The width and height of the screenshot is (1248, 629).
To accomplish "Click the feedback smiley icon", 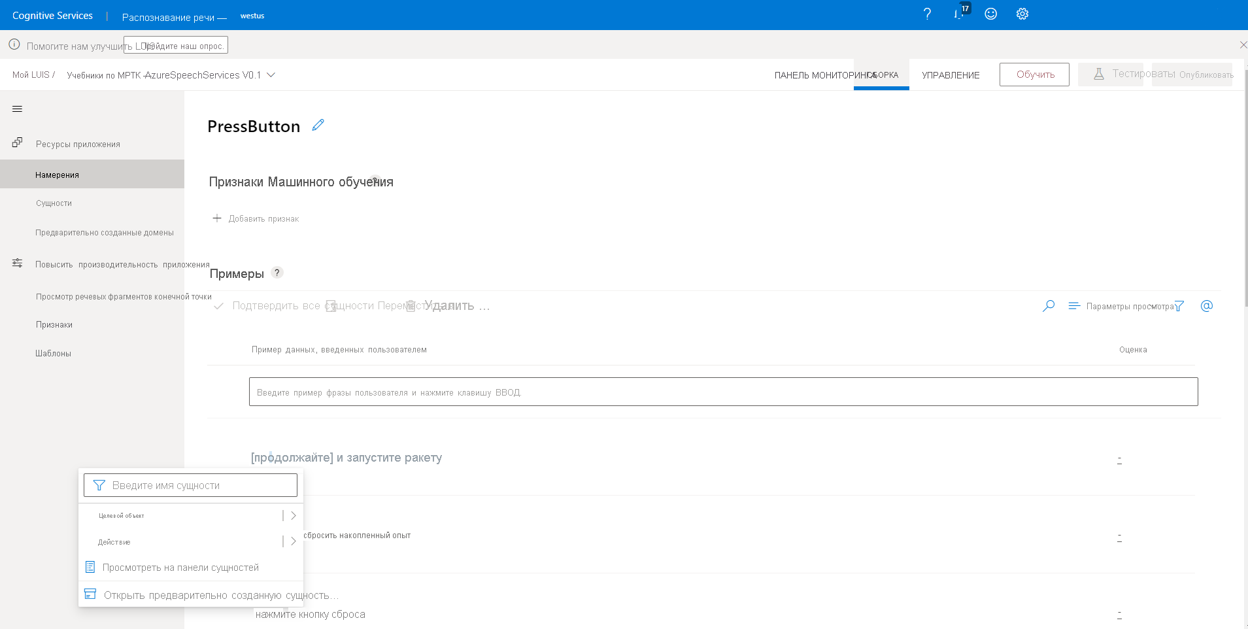I will coord(990,13).
